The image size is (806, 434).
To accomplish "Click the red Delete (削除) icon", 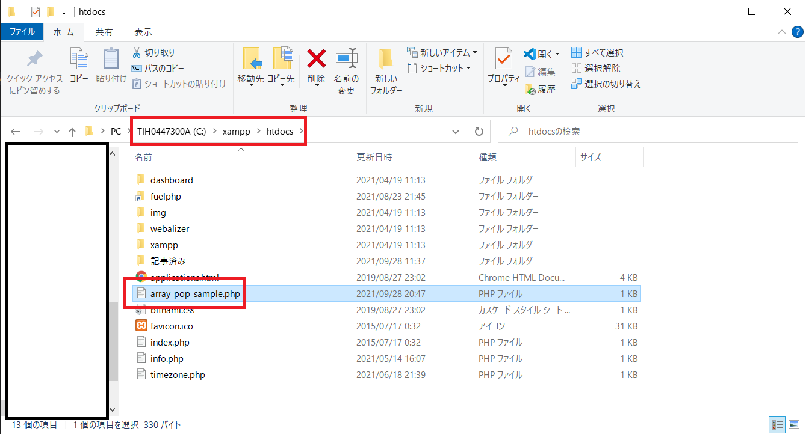I will point(317,59).
